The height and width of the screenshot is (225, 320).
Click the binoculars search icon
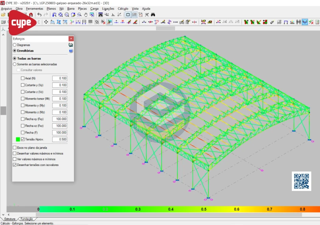click(x=153, y=15)
